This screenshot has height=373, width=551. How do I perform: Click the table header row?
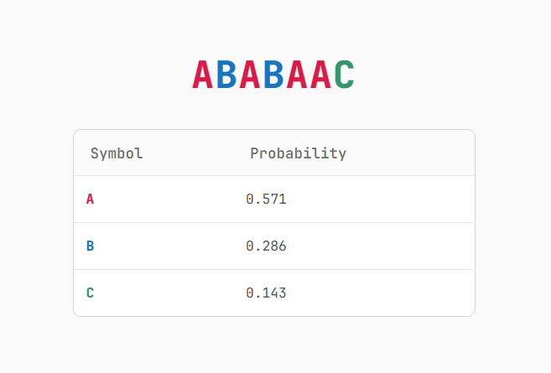[274, 153]
